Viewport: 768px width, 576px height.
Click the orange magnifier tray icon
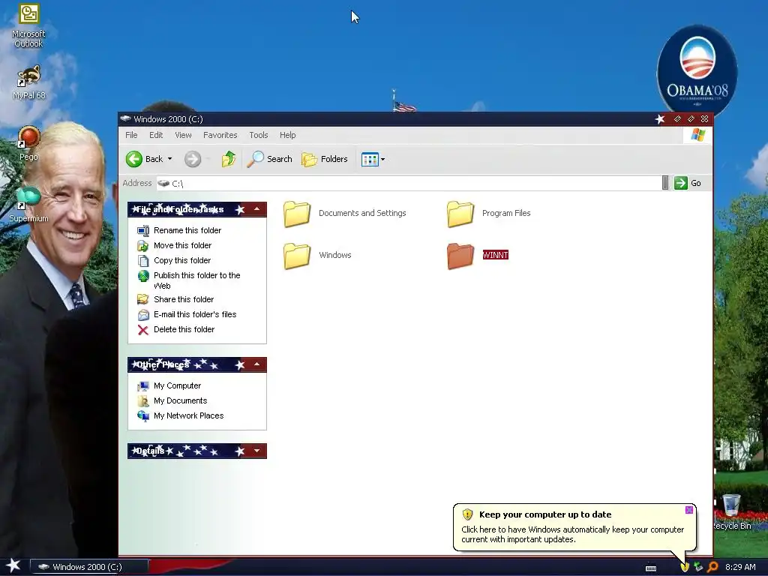point(712,567)
